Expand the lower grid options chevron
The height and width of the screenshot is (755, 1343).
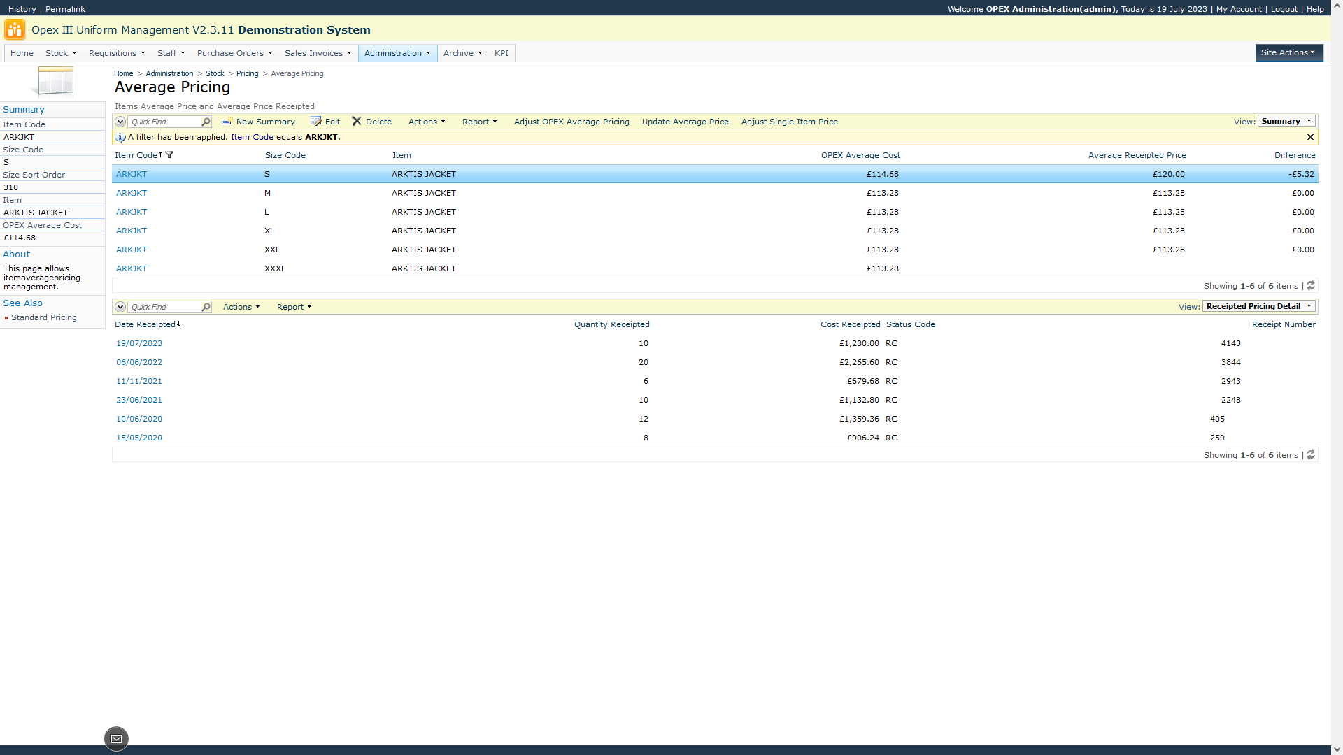[120, 307]
